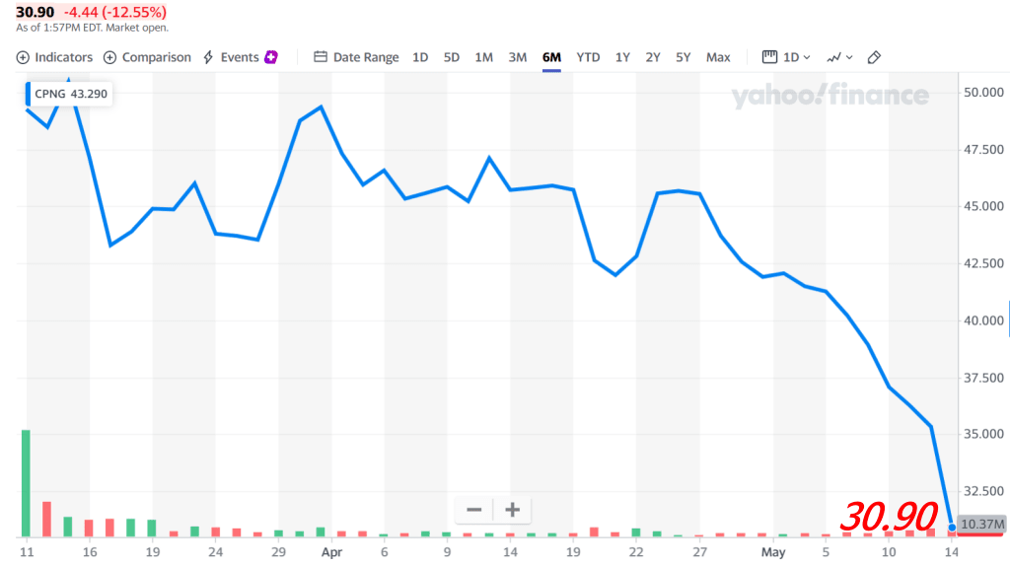Choose the 5Y time range

pyautogui.click(x=683, y=57)
